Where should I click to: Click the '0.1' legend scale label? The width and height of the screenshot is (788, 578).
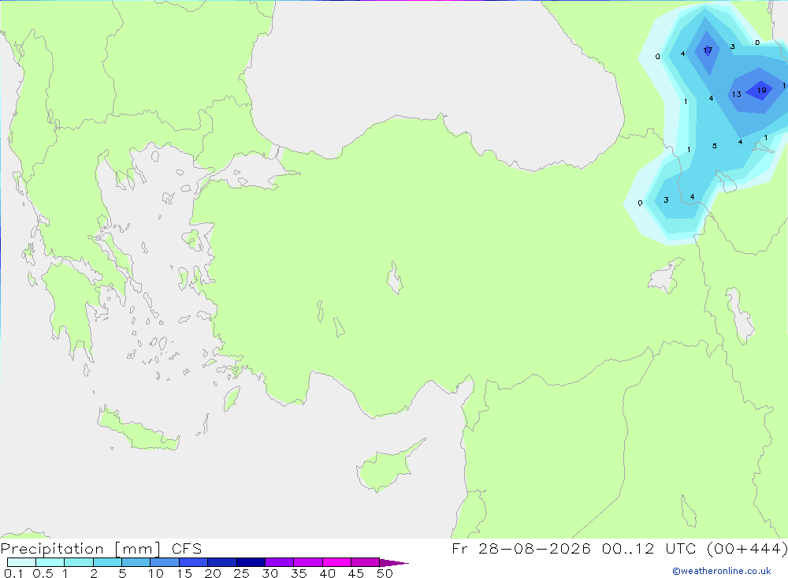13,573
